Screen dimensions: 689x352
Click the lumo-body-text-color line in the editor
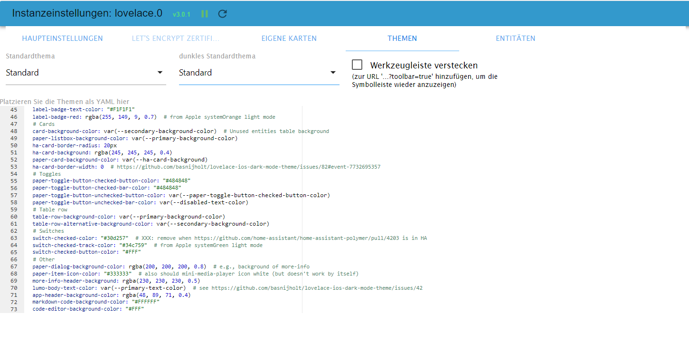pos(109,288)
